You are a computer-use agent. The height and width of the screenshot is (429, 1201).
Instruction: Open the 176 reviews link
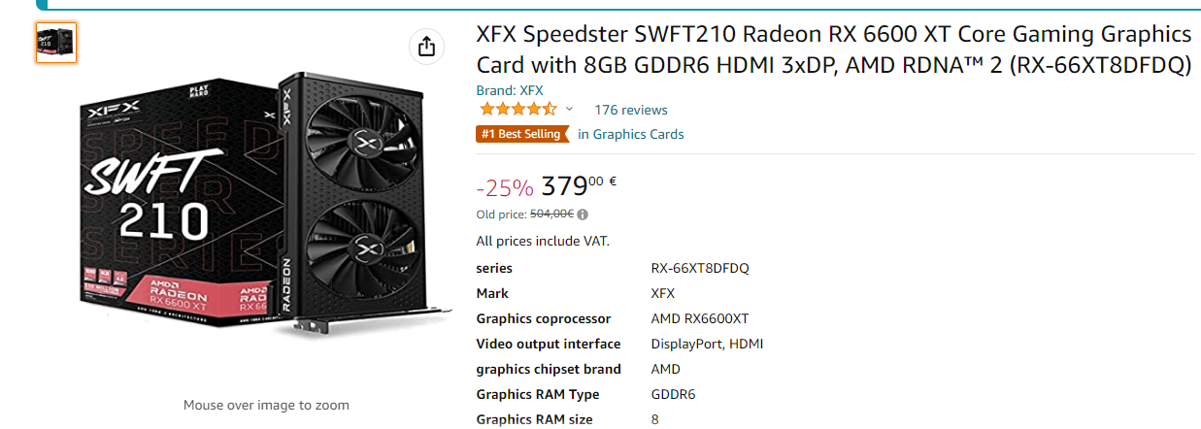click(631, 110)
